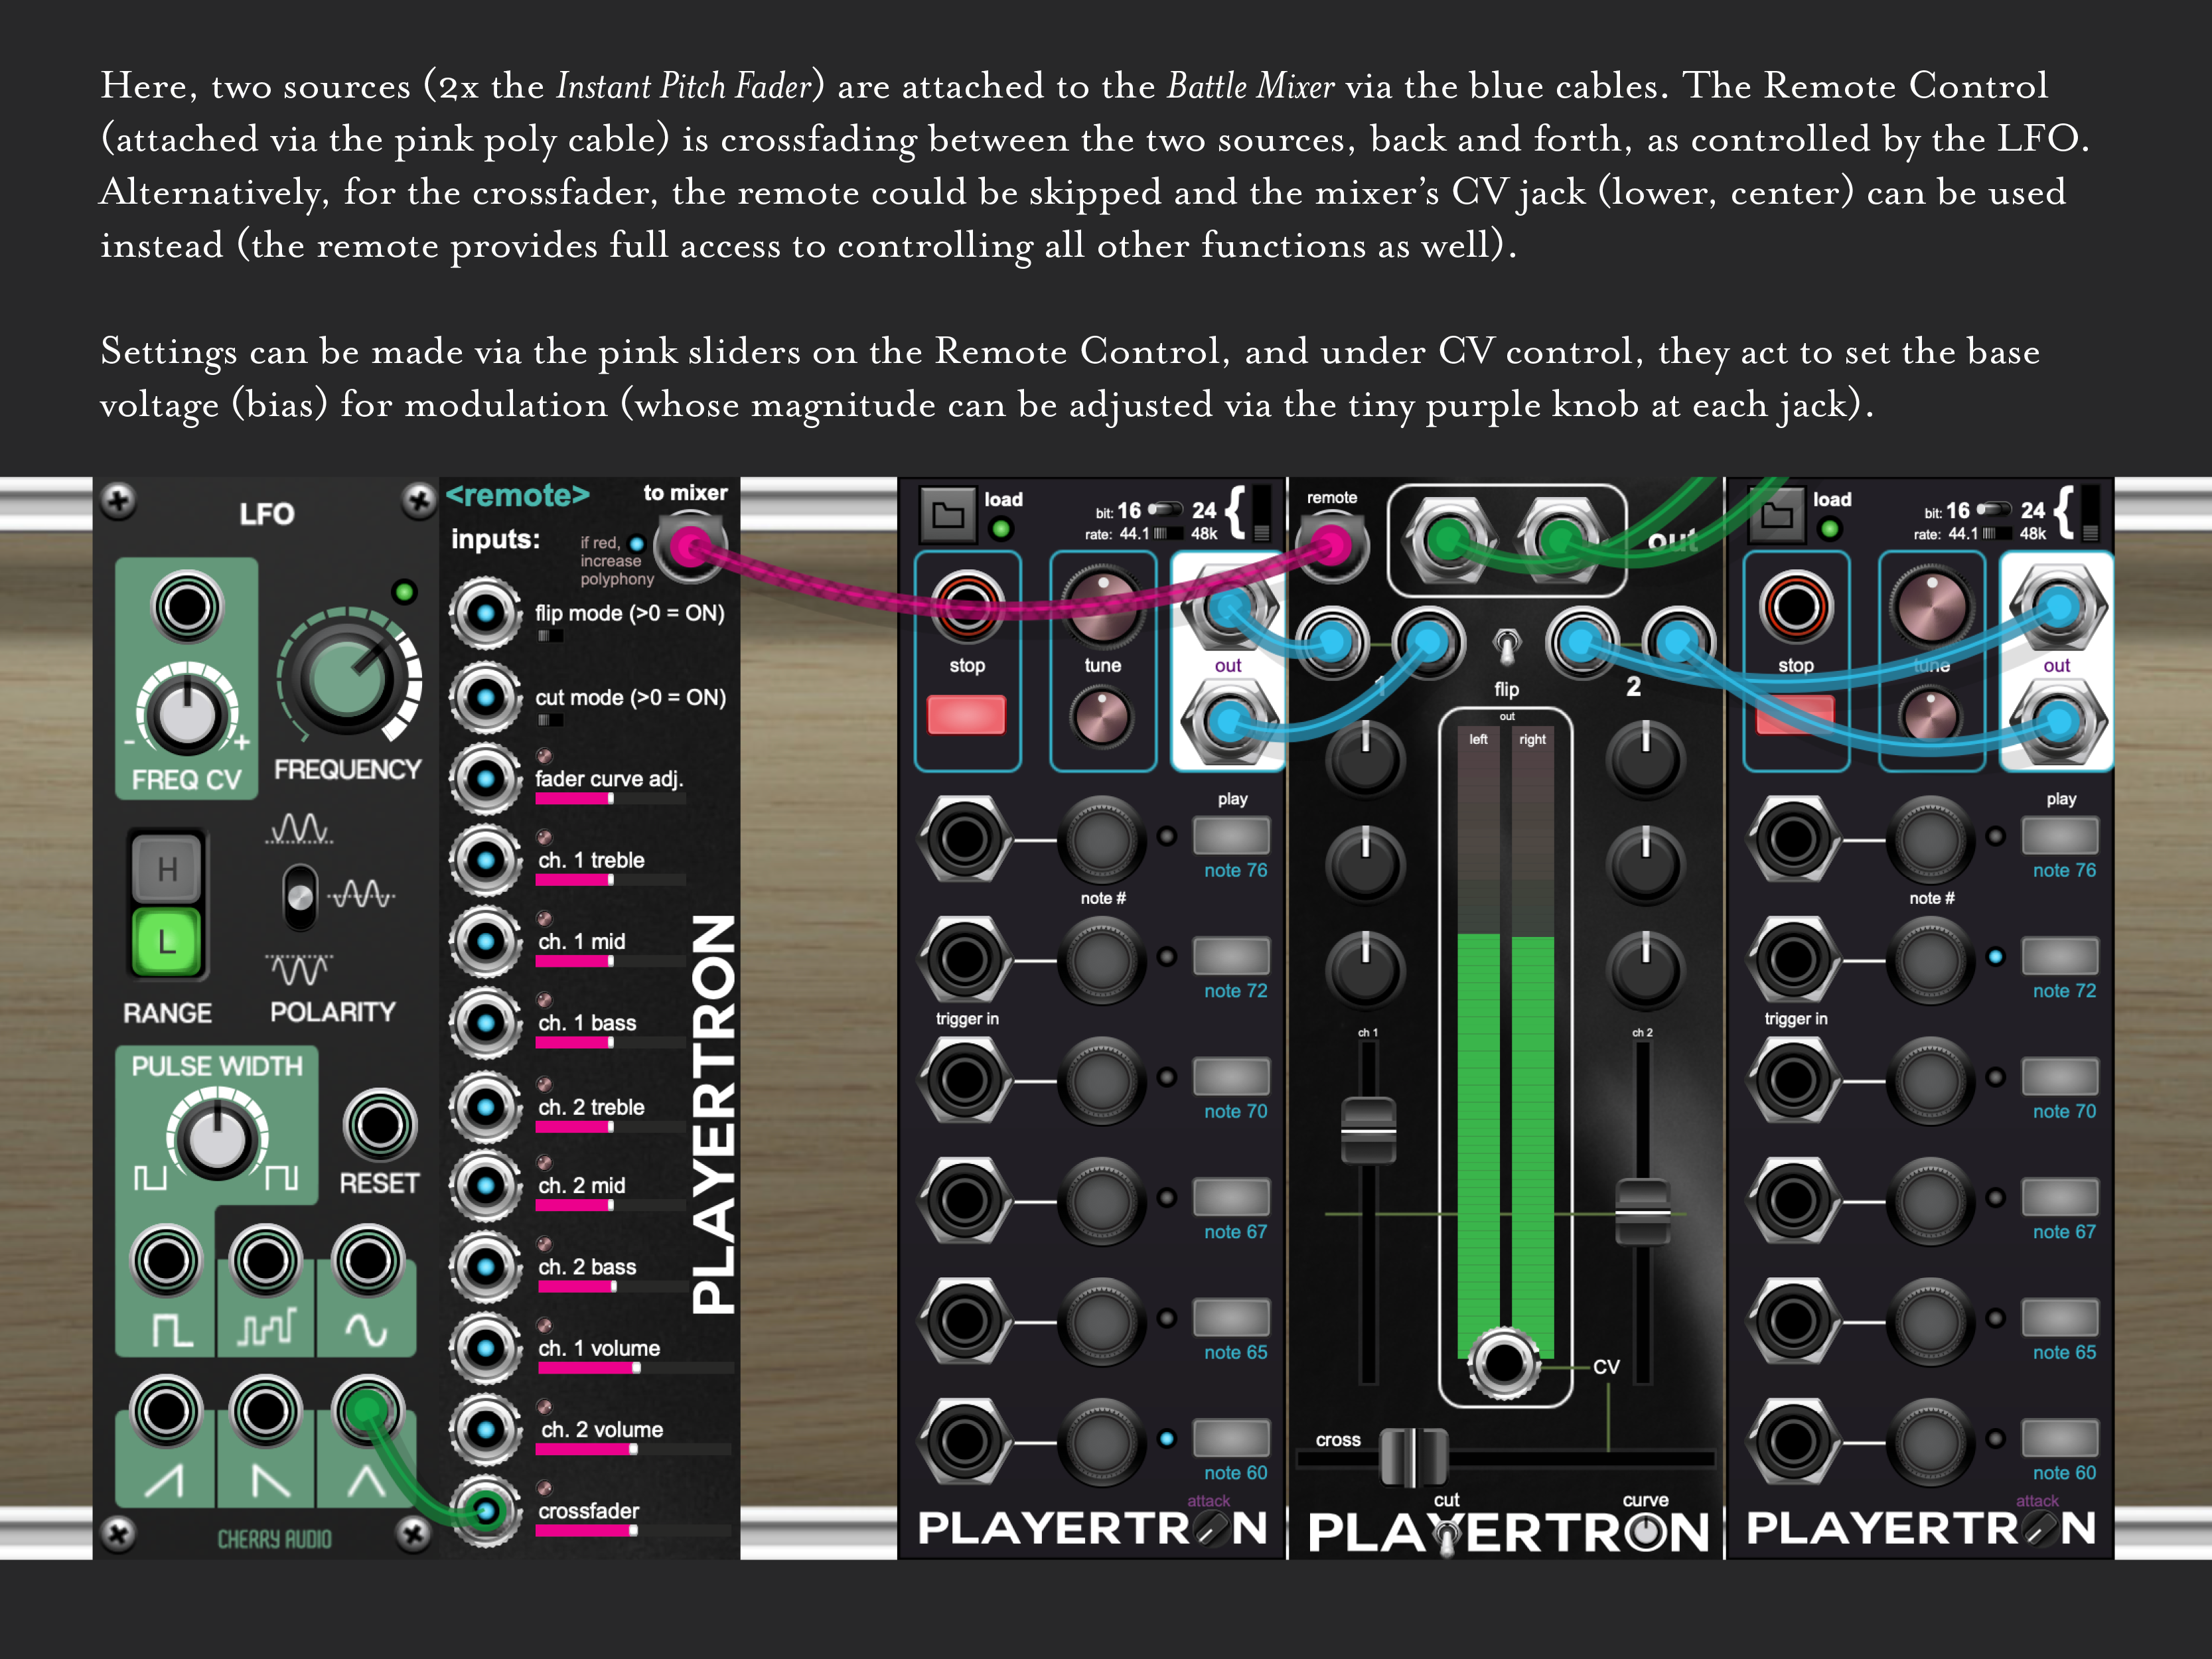
Task: Click the ch 1 volume fader handle
Action: pyautogui.click(x=1368, y=1131)
